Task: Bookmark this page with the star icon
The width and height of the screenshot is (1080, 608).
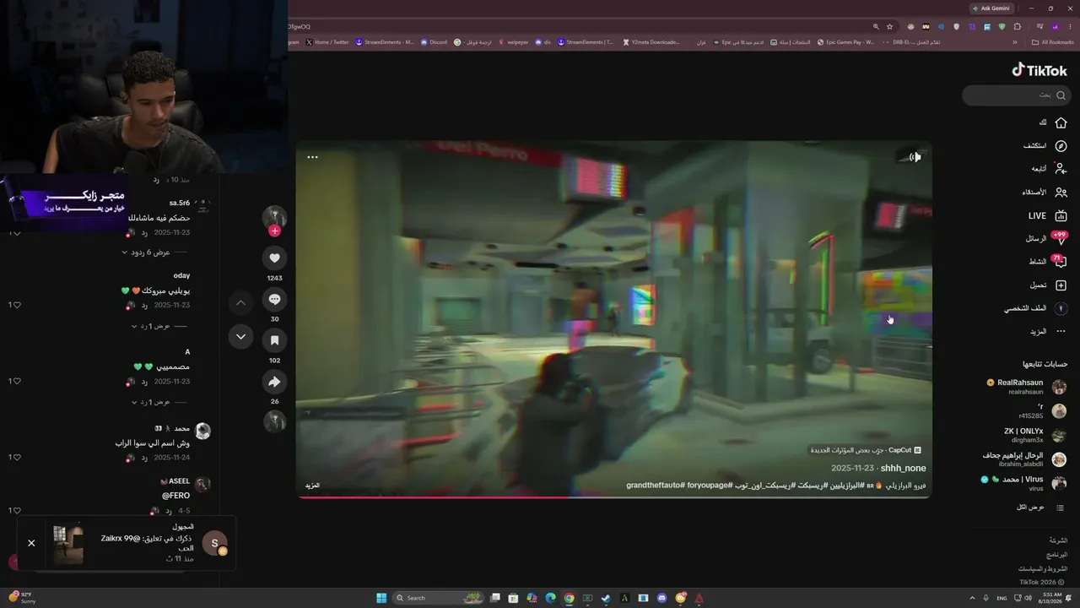Action: [889, 26]
